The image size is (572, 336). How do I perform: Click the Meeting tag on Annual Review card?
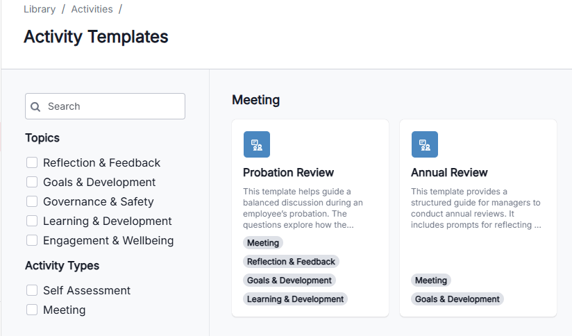pyautogui.click(x=431, y=280)
